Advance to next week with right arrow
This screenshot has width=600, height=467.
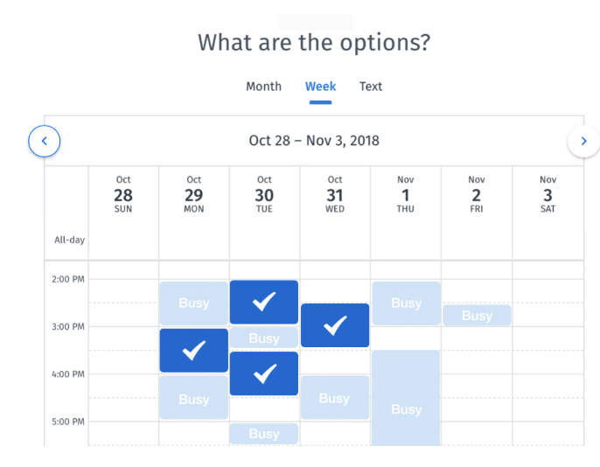(583, 141)
